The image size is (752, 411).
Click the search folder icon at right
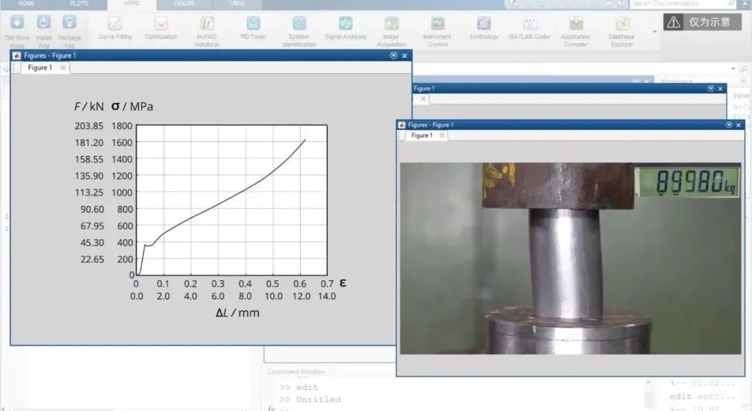coord(744,68)
